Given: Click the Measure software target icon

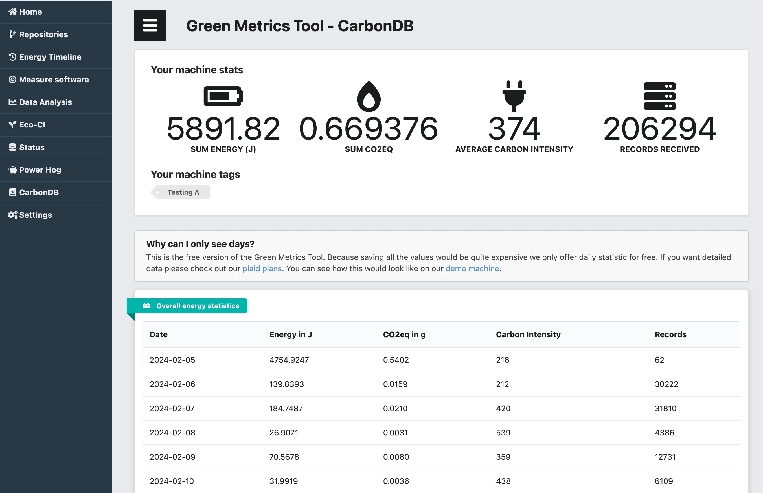Looking at the screenshot, I should pos(12,79).
